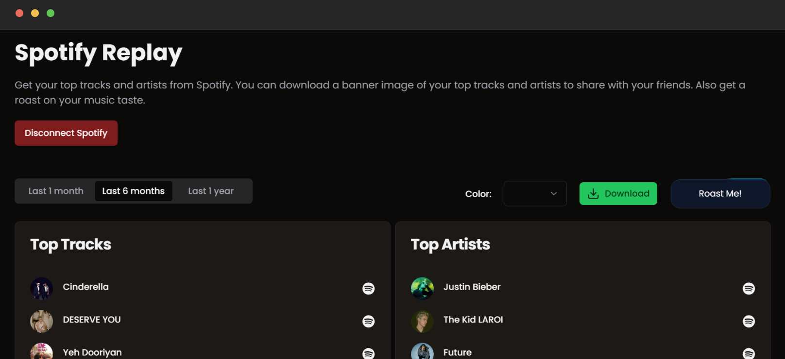
Task: Expand the Color chevron arrow
Action: click(x=554, y=193)
